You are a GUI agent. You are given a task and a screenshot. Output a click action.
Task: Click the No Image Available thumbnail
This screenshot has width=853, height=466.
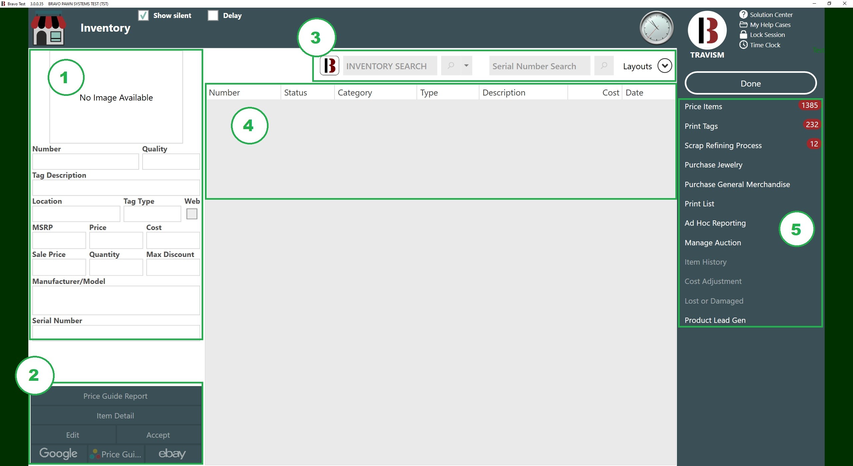[x=116, y=97]
